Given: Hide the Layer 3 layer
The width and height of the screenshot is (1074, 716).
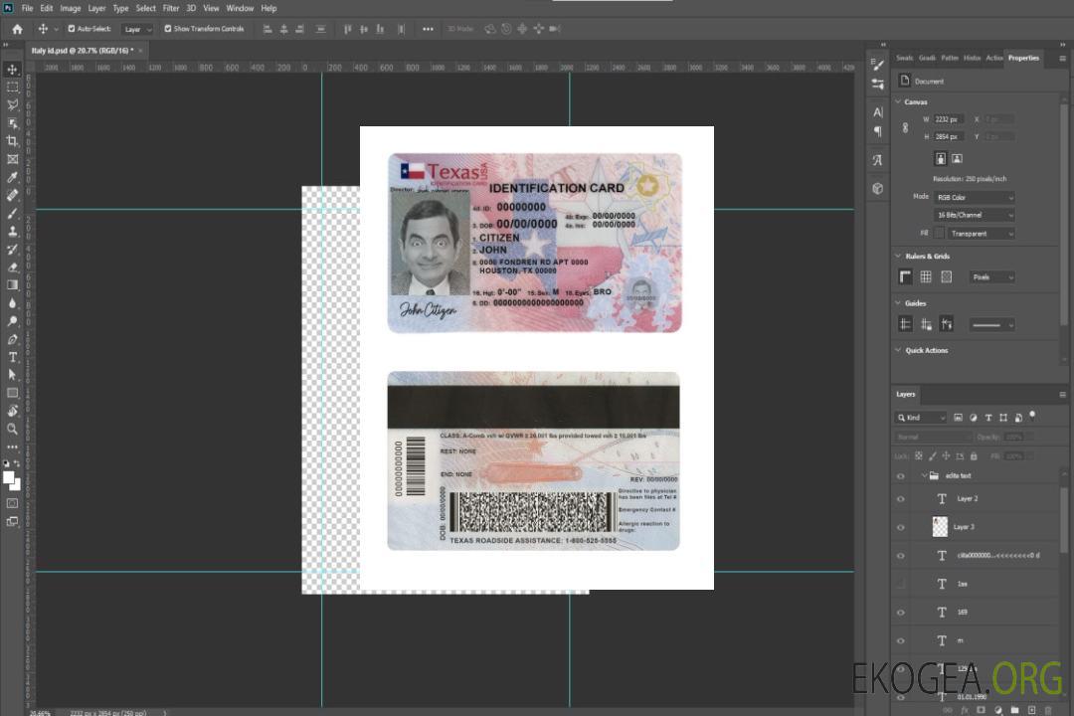Looking at the screenshot, I should tap(901, 527).
